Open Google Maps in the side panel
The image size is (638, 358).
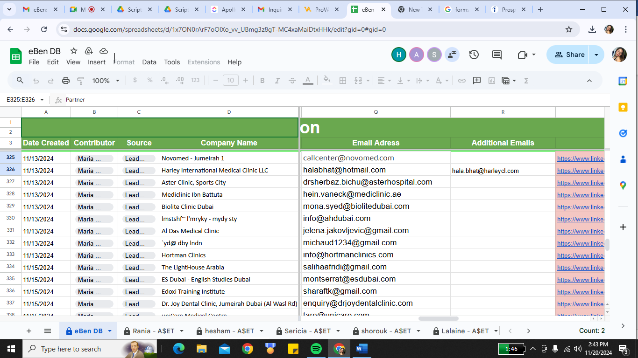tap(623, 186)
